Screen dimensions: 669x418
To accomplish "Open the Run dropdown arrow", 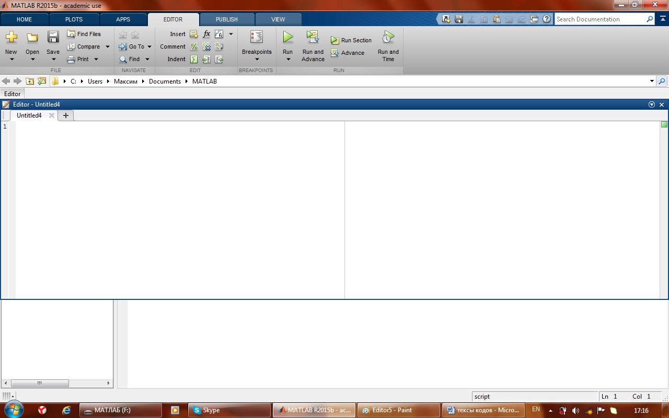I will pos(288,59).
